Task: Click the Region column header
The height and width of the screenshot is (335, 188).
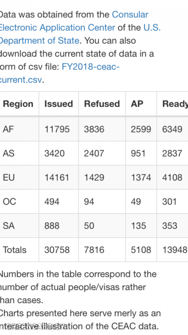Action: pyautogui.click(x=18, y=104)
